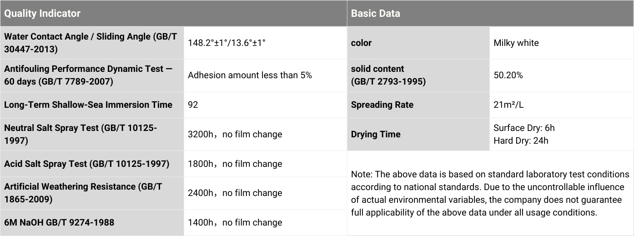Select the 6M NaOH GB/T 9274-1988 label

(59, 222)
